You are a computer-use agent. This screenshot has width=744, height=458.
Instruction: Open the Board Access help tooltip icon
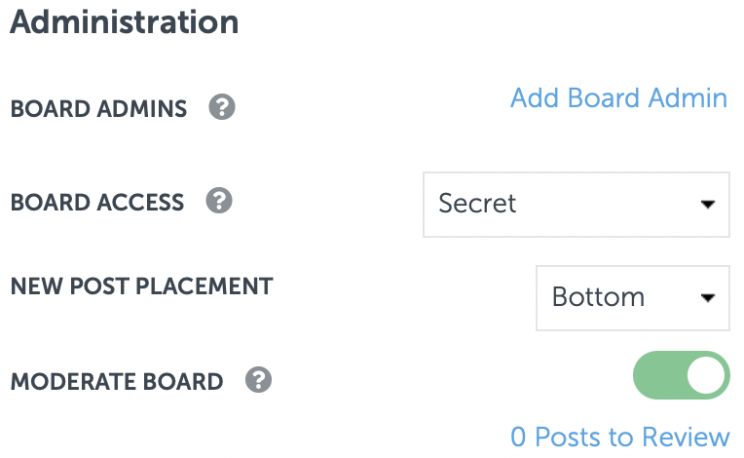[x=219, y=202]
